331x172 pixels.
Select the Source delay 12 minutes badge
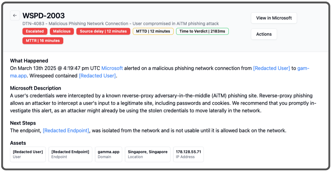coord(103,31)
